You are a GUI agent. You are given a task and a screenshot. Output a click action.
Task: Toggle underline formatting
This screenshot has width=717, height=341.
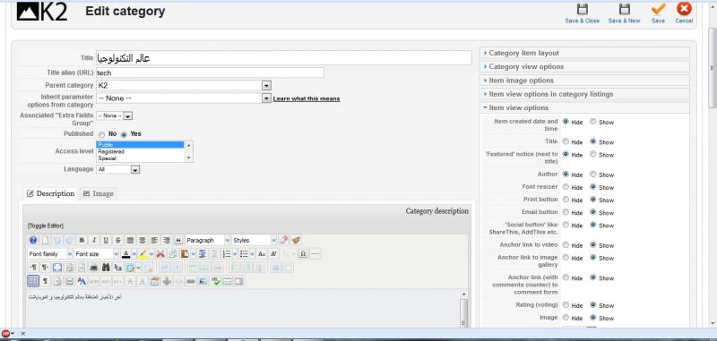pyautogui.click(x=106, y=240)
